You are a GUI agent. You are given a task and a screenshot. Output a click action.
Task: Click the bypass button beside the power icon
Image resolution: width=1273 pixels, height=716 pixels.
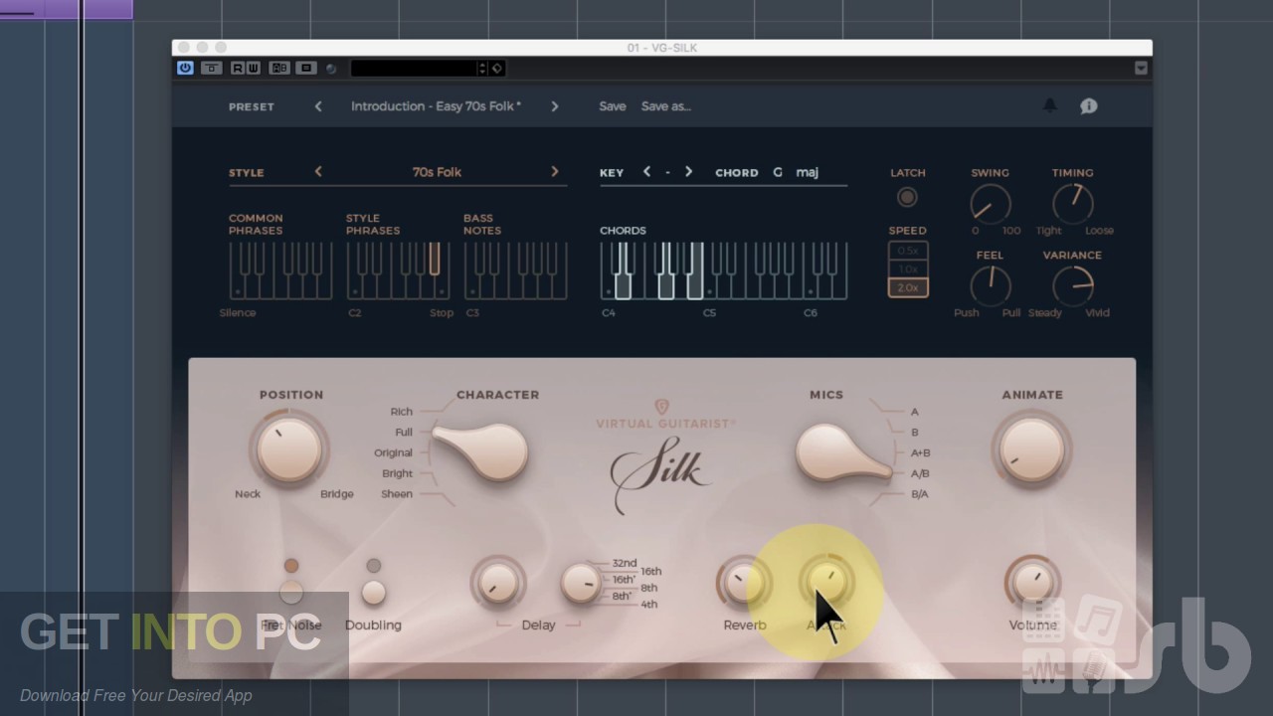pyautogui.click(x=212, y=68)
